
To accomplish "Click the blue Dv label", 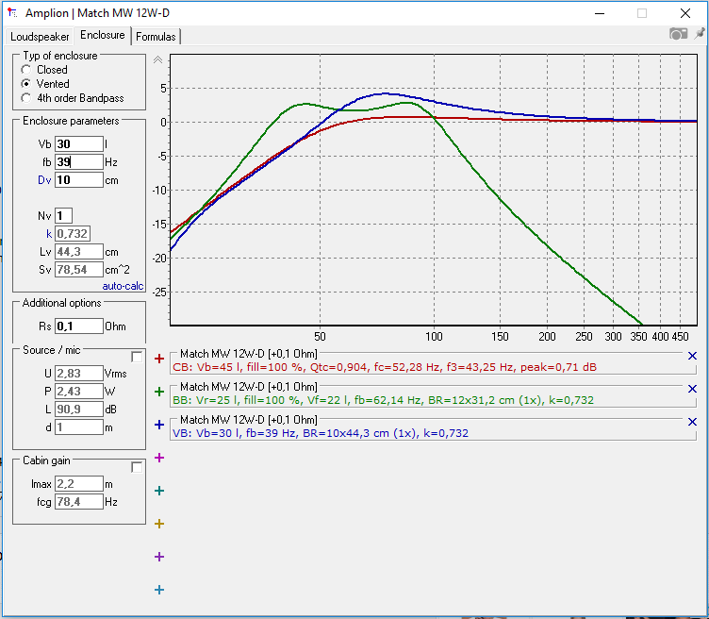I will tap(44, 180).
